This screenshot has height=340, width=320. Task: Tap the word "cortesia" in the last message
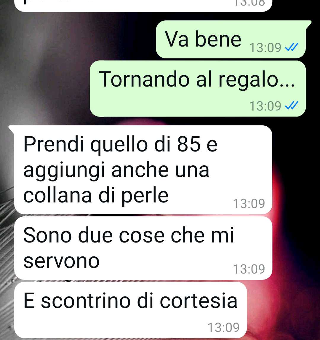click(199, 301)
